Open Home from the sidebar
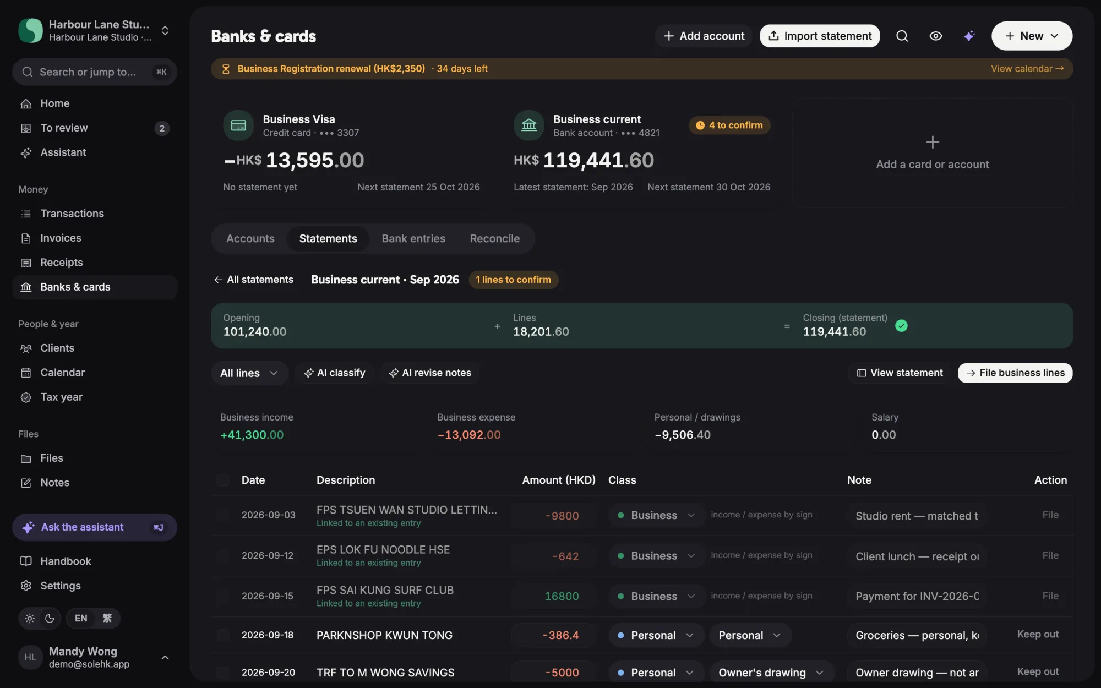This screenshot has width=1101, height=688. (95, 103)
